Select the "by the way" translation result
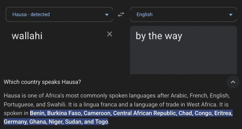The width and height of the screenshot is (242, 129). (x=159, y=36)
